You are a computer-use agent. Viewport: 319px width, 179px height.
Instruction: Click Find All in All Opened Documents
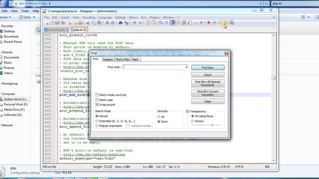click(208, 84)
